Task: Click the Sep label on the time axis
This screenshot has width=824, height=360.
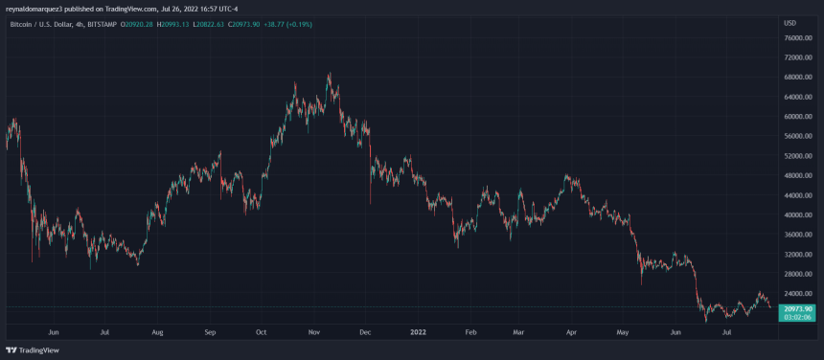Action: [210, 332]
